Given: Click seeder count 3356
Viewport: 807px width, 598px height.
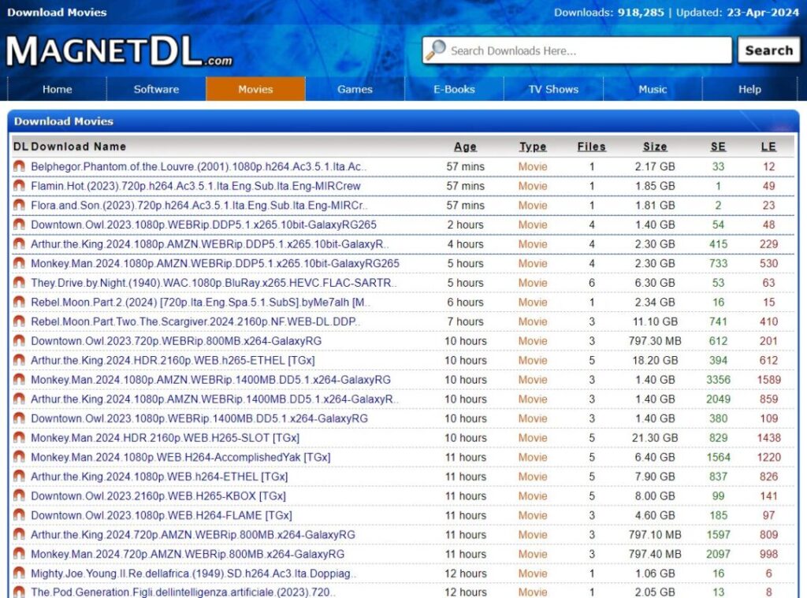Looking at the screenshot, I should click(718, 380).
